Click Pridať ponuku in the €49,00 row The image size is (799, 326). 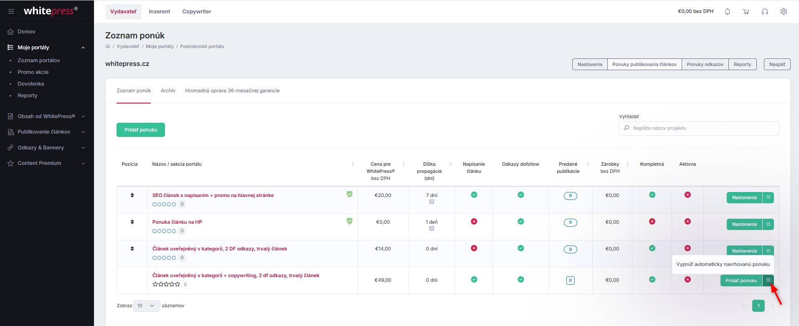point(741,281)
